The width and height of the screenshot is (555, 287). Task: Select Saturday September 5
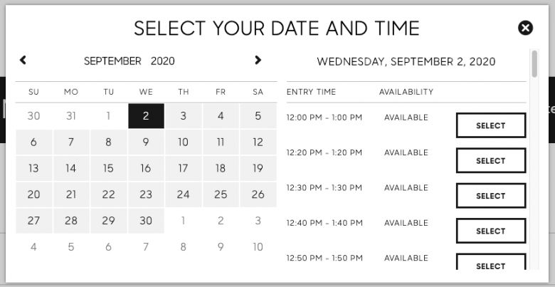click(258, 116)
